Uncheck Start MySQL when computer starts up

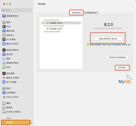[88, 44]
